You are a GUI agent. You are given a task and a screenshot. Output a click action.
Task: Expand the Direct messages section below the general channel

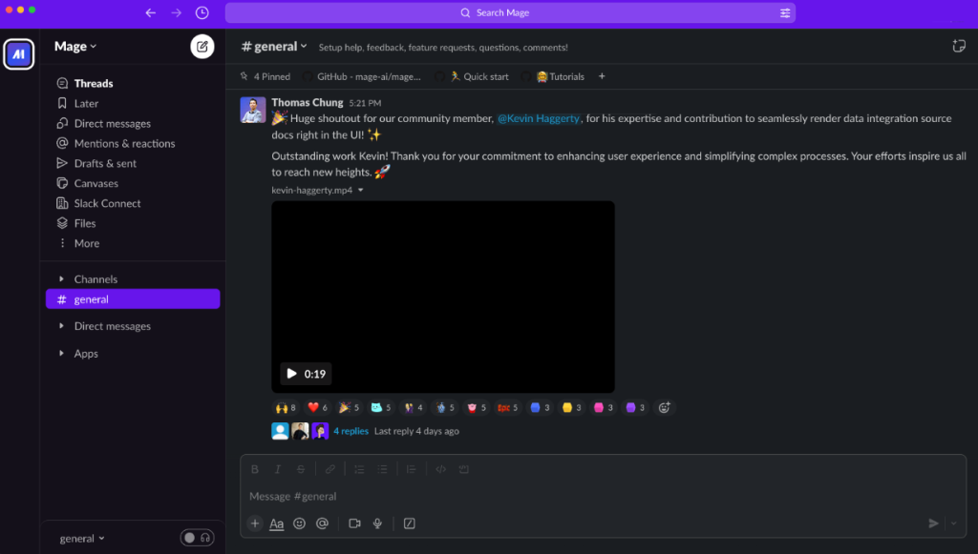point(61,326)
